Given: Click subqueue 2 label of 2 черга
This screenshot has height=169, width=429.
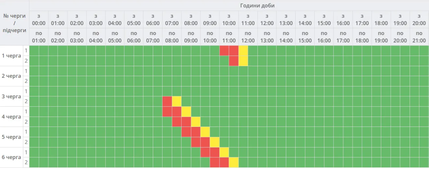Looking at the screenshot, I should point(26,81).
